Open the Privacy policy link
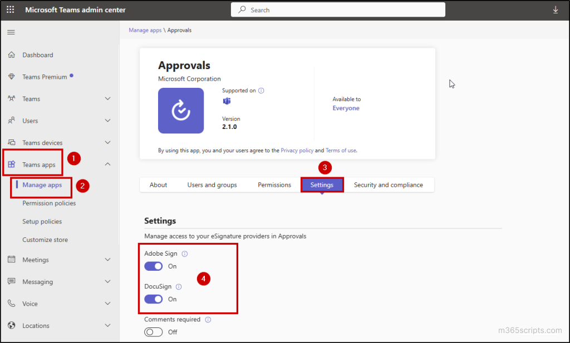 (297, 150)
